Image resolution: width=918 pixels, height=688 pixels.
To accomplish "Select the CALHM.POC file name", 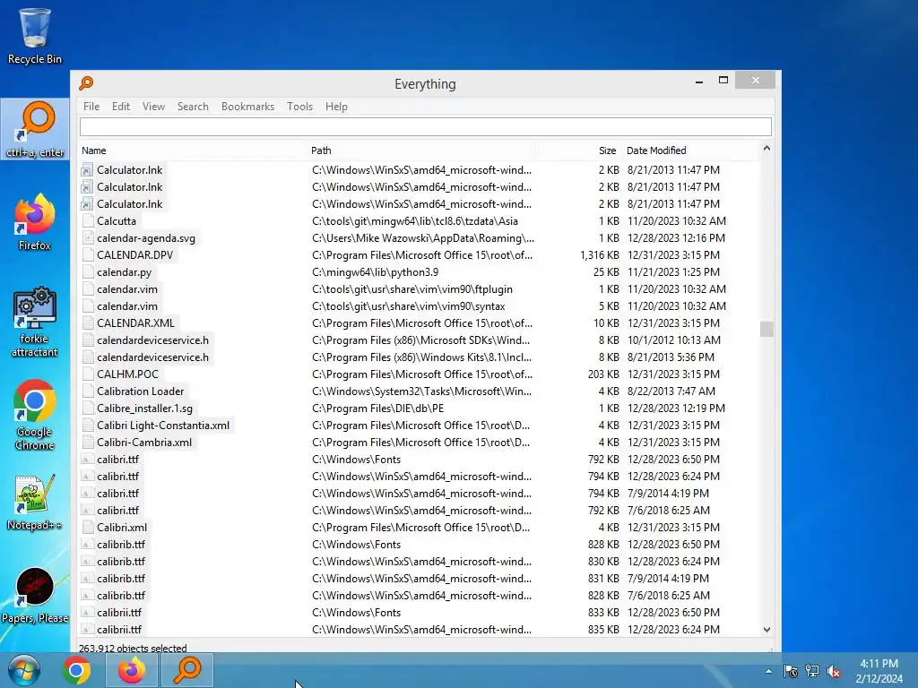I will [x=127, y=374].
